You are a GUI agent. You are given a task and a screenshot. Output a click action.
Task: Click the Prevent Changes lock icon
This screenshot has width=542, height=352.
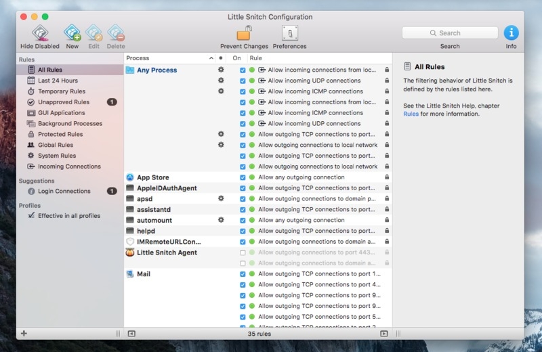244,33
